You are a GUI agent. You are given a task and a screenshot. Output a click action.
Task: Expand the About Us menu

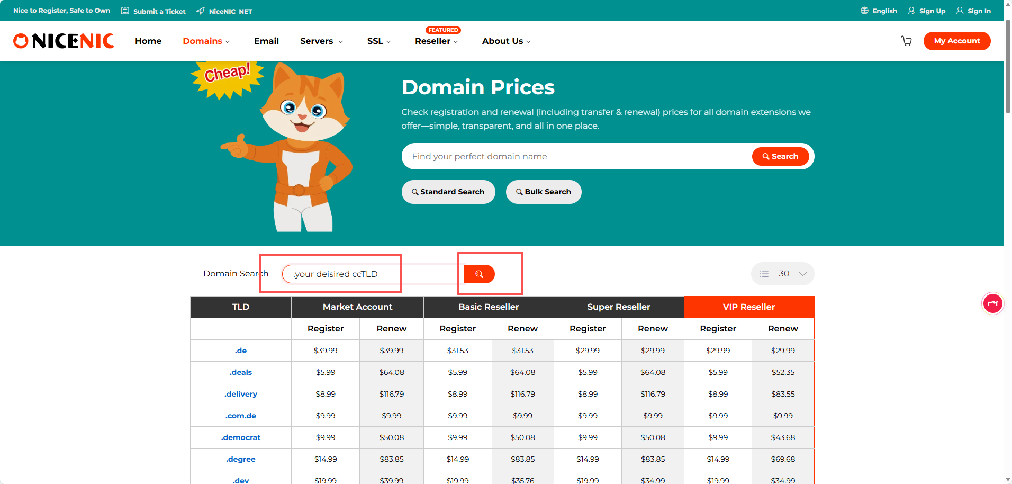coord(505,41)
